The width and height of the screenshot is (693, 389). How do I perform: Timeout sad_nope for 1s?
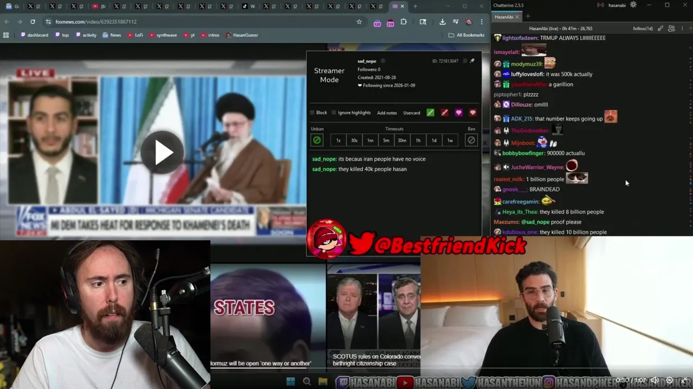[x=338, y=140]
